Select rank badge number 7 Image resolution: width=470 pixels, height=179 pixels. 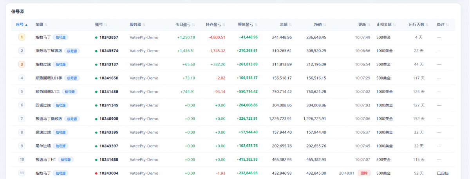pyautogui.click(x=22, y=119)
